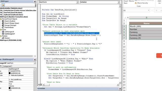162x91 pixels.
Task: Click the code window scroll right arrow
Action: tap(118, 85)
